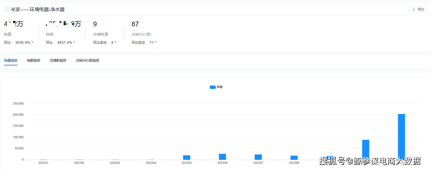Click the 250,000 y-axis label
This screenshot has height=170, width=431.
click(x=18, y=104)
